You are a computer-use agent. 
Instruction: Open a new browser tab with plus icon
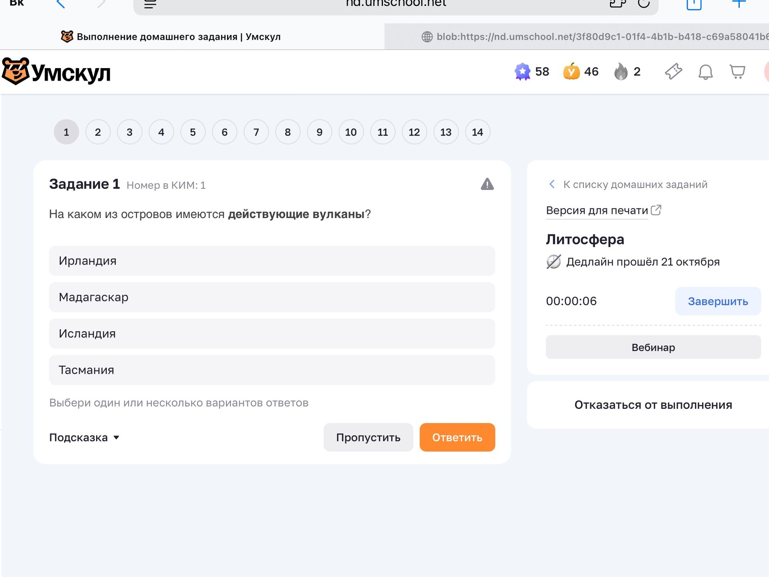[739, 4]
